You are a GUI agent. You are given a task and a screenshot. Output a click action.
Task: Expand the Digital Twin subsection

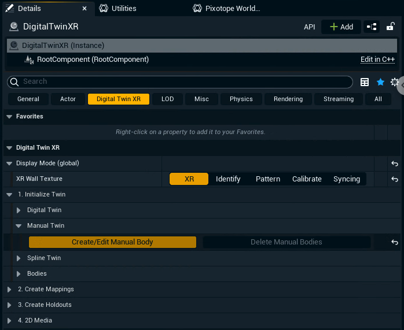[x=19, y=210]
